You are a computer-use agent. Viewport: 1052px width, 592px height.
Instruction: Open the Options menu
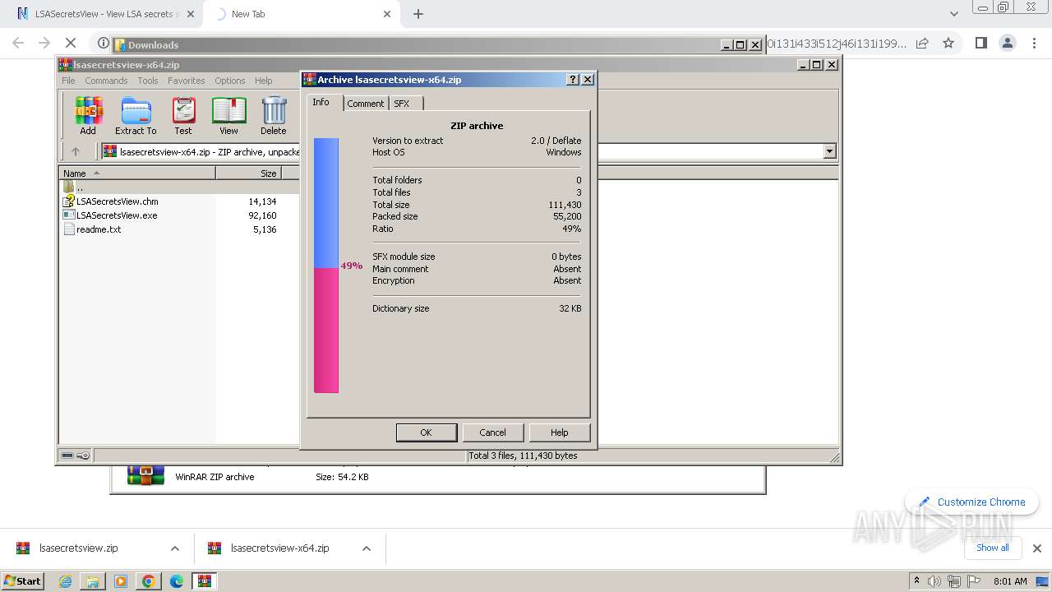(x=230, y=81)
